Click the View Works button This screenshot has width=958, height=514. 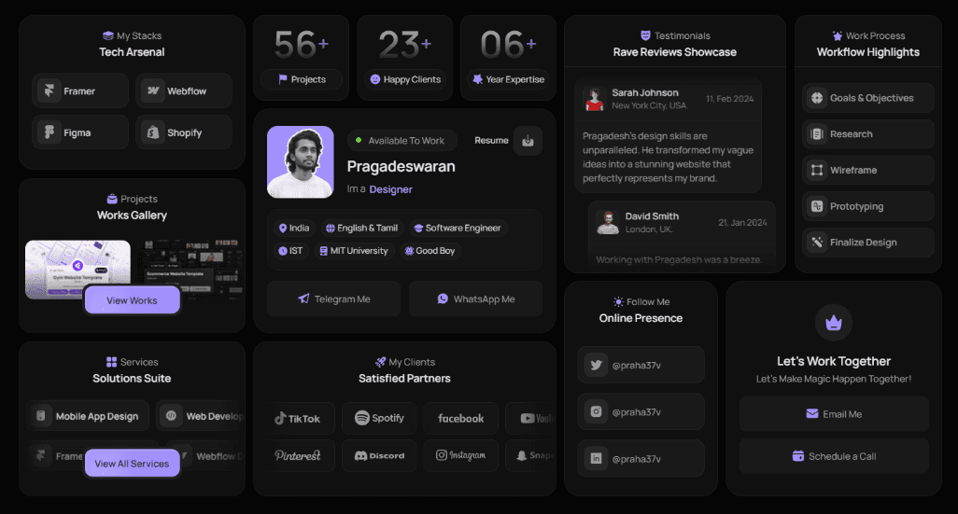(x=132, y=300)
